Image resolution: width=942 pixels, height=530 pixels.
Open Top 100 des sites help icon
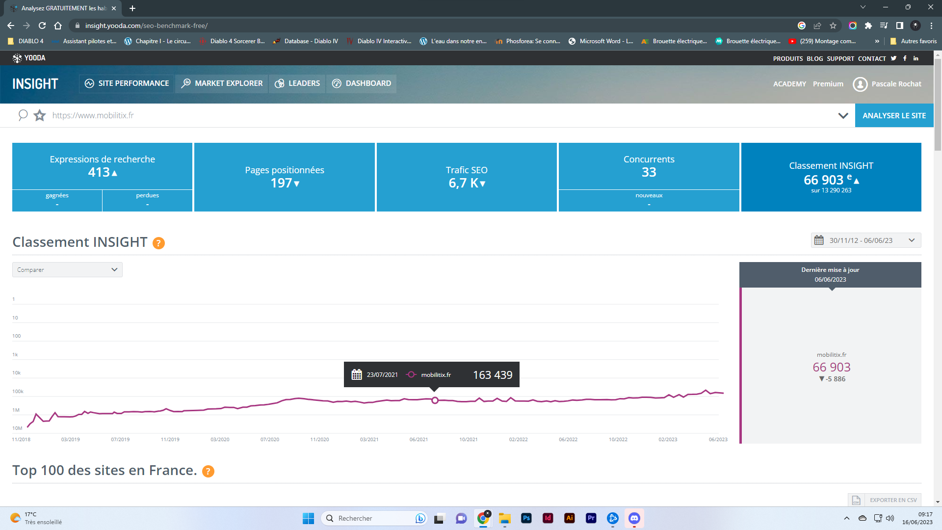click(208, 472)
